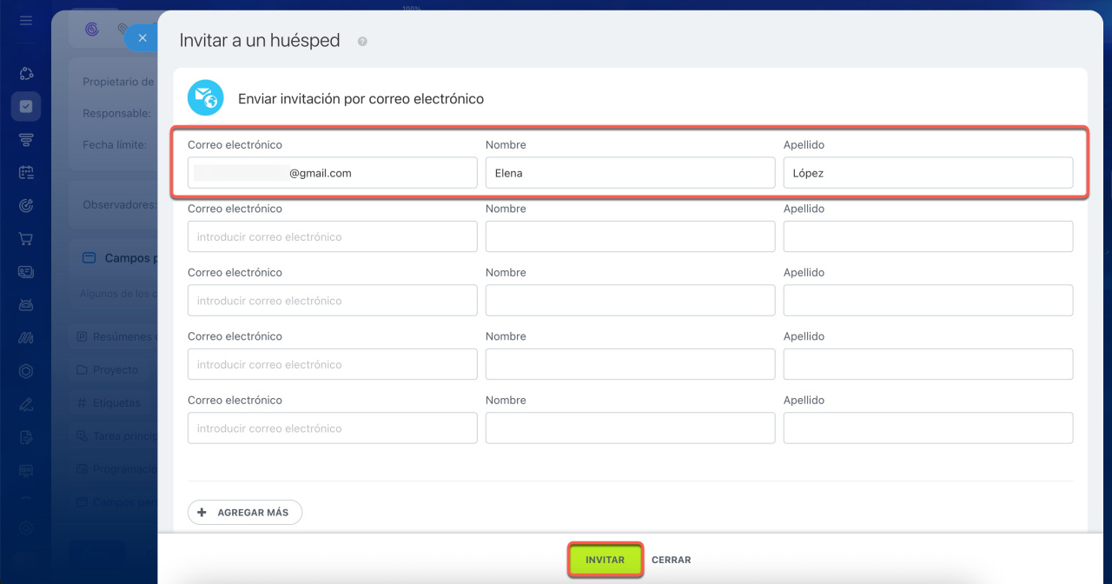Open the monitor icon in sidebar
This screenshot has width=1112, height=584.
[26, 469]
